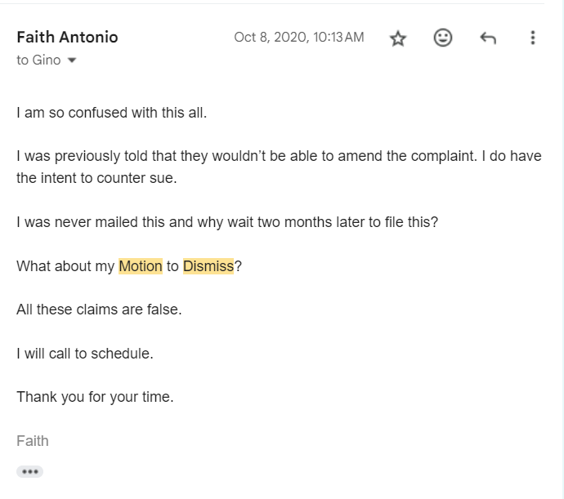Click the text 'the intent to counter sue.'
This screenshot has height=499, width=564.
[96, 178]
